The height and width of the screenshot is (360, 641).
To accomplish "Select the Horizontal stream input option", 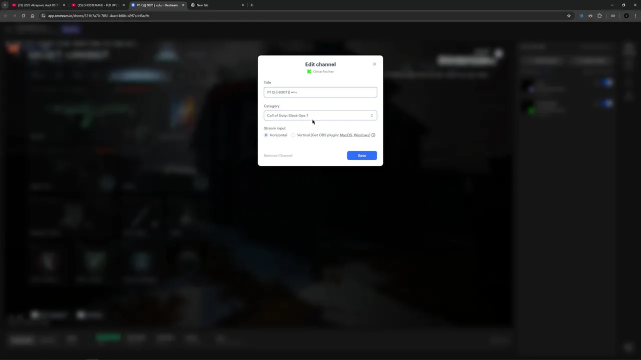I will [266, 135].
